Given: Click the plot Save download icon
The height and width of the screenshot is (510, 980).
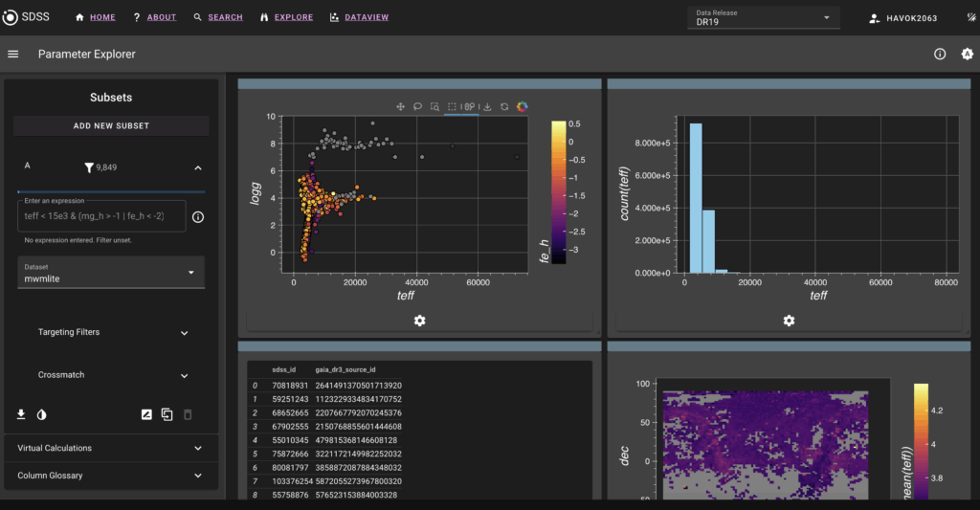Looking at the screenshot, I should 487,107.
